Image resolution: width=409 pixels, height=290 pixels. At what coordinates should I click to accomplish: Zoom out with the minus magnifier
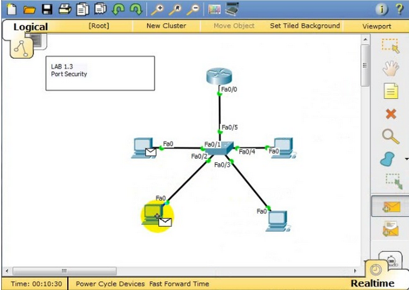193,10
